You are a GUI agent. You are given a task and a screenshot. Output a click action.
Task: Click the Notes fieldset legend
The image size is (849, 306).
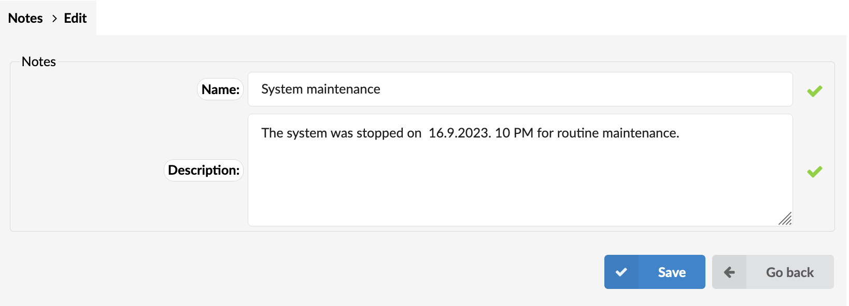(39, 62)
